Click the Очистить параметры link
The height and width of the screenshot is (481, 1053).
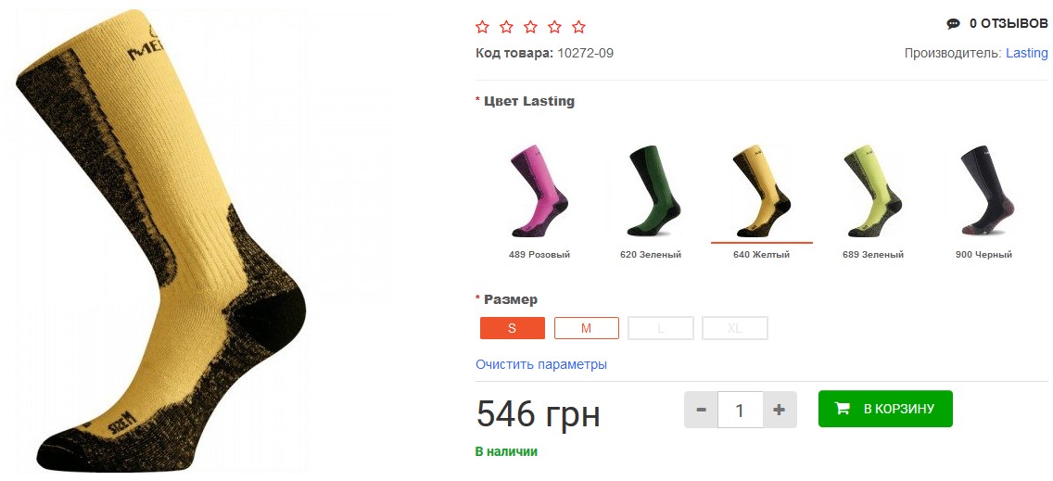click(541, 364)
